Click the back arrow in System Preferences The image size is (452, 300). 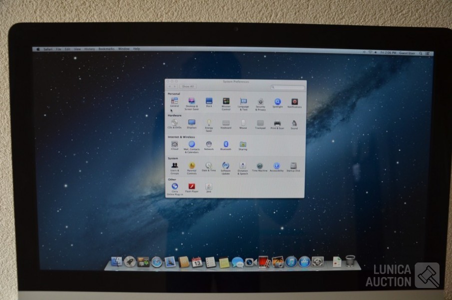click(170, 86)
